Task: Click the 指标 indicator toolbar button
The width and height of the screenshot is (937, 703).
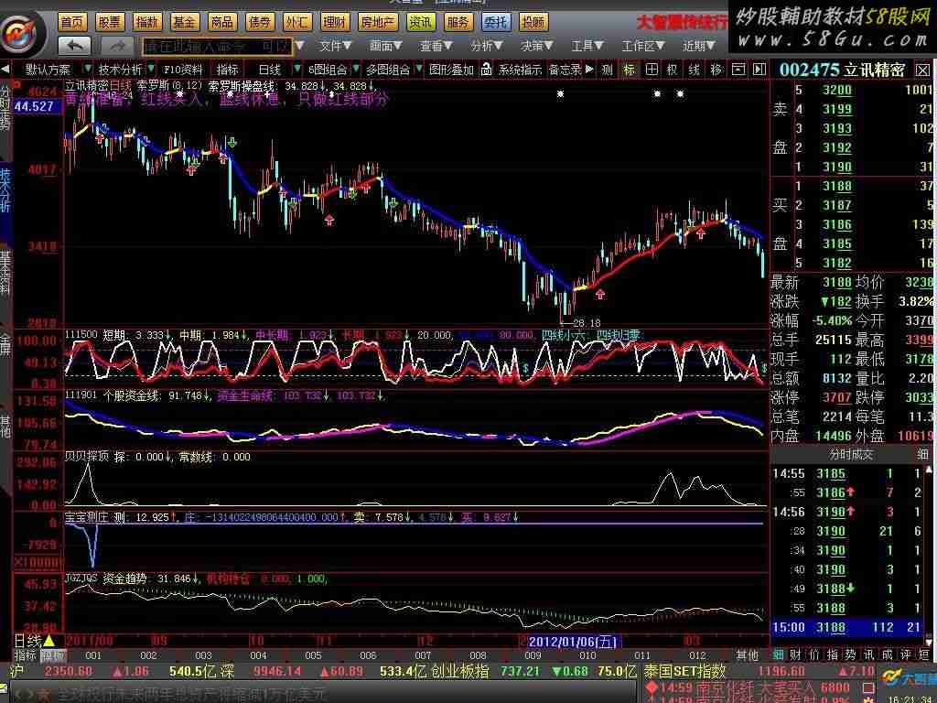Action: (228, 70)
